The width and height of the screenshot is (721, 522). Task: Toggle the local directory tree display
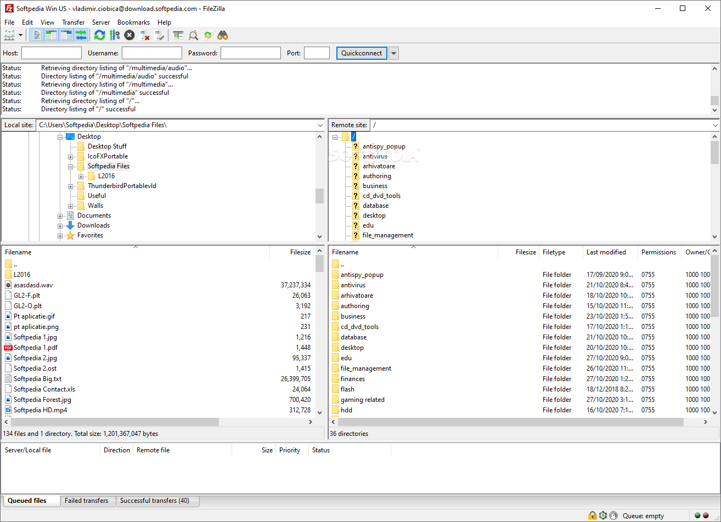tap(52, 35)
